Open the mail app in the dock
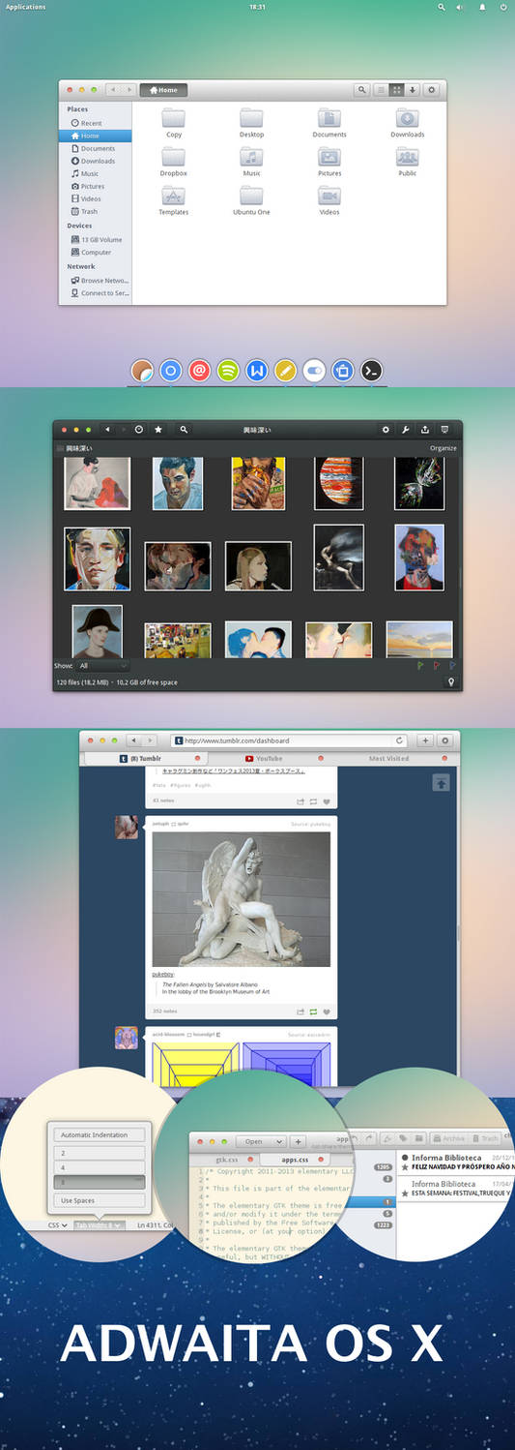 [x=199, y=370]
